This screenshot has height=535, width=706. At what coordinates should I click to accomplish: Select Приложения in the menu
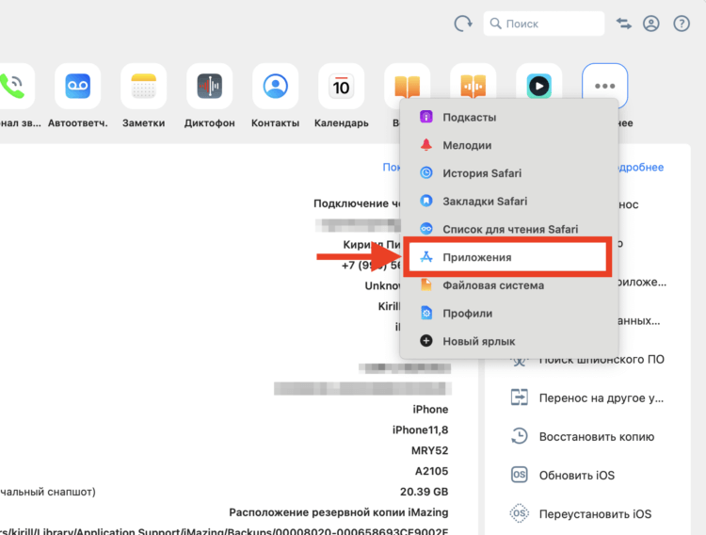pyautogui.click(x=507, y=257)
